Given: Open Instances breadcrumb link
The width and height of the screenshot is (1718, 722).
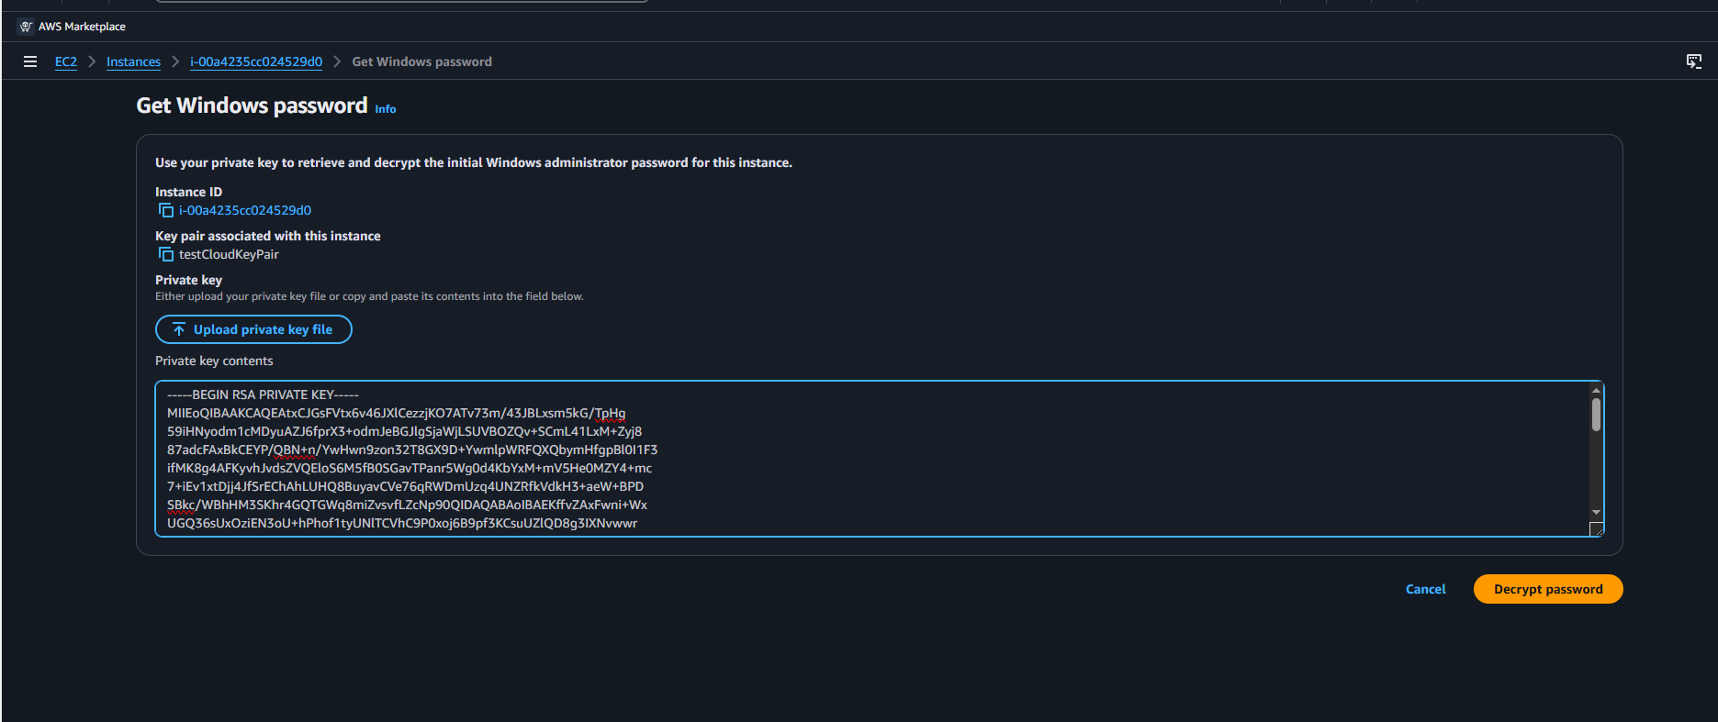Looking at the screenshot, I should click(x=133, y=61).
